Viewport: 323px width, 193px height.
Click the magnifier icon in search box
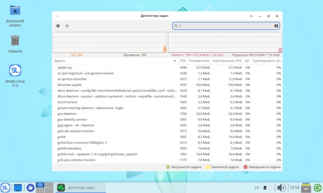pyautogui.click(x=176, y=26)
